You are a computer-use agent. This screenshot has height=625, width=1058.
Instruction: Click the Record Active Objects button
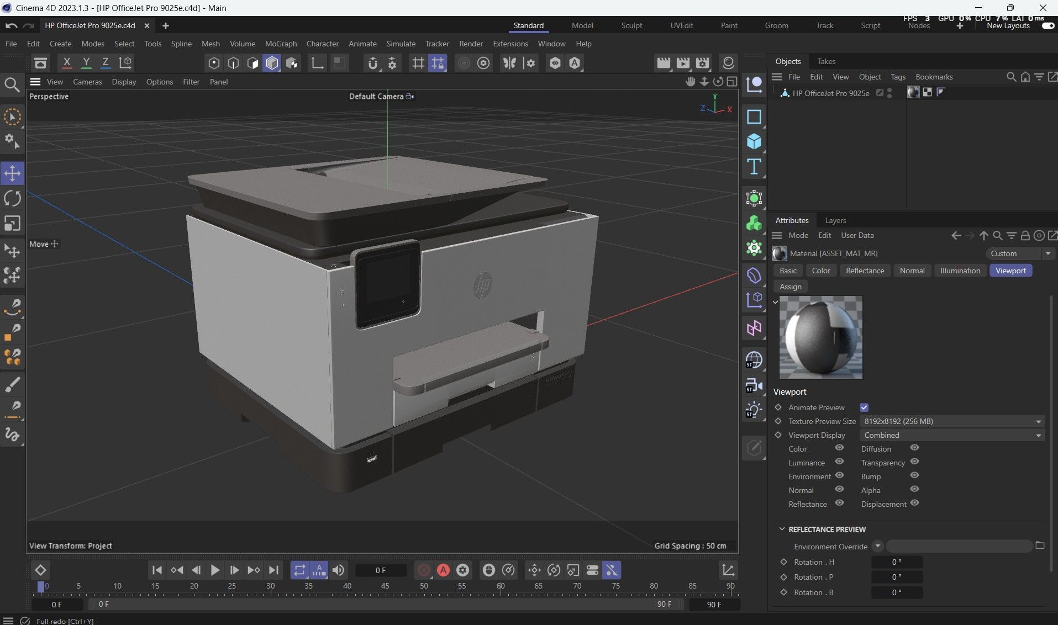424,570
